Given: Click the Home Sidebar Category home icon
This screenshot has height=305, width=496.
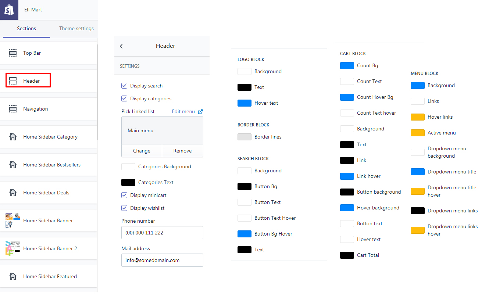Looking at the screenshot, I should (13, 136).
